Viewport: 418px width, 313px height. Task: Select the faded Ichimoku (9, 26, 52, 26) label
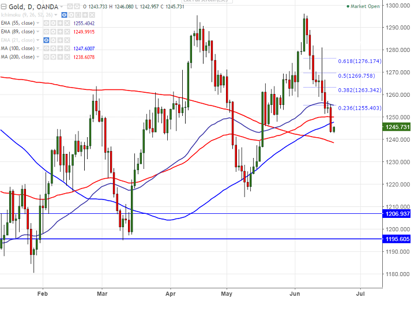coord(27,15)
